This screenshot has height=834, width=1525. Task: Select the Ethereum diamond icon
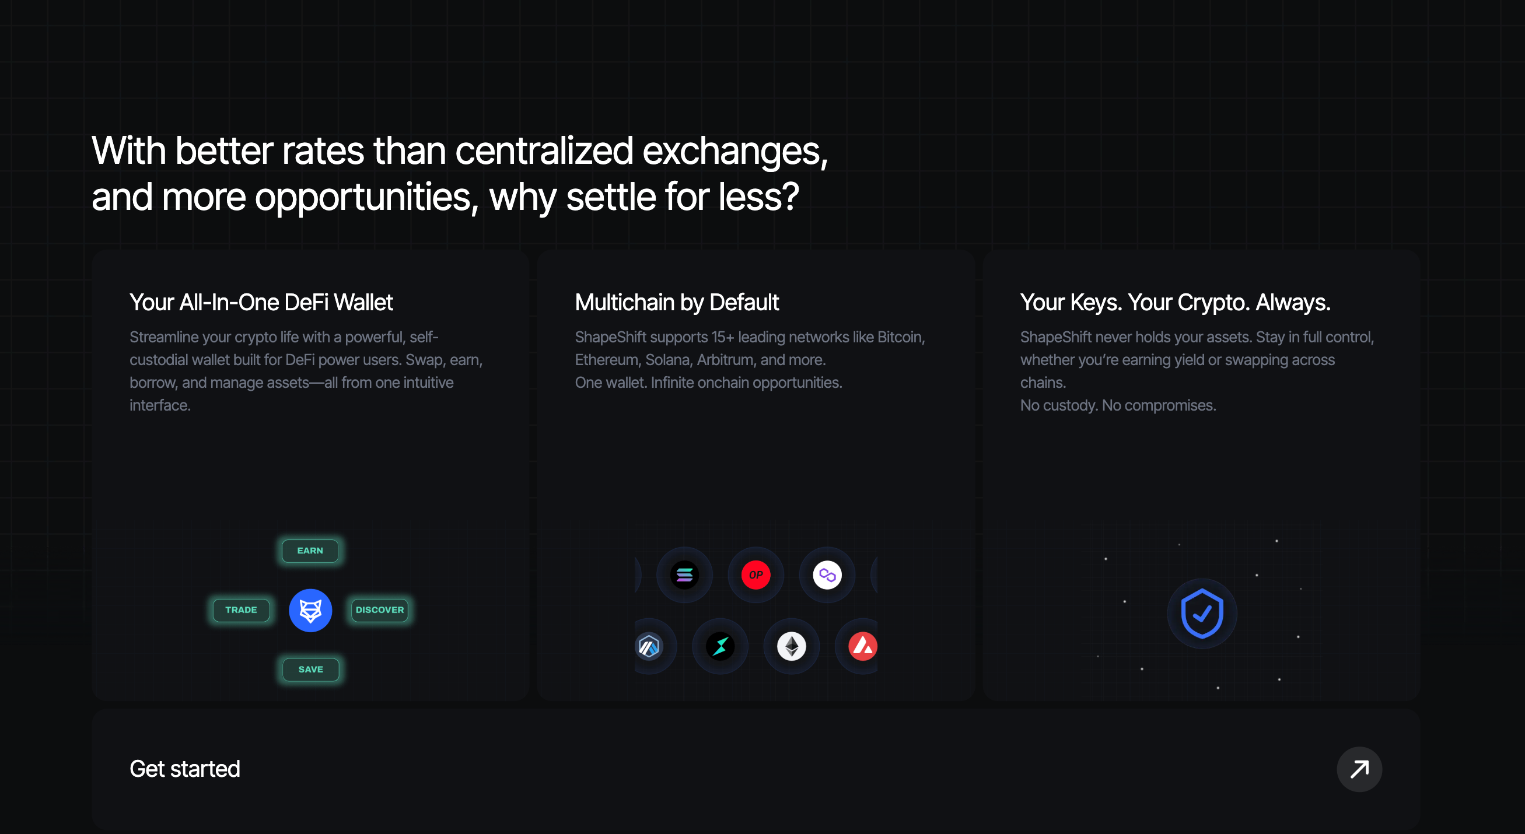[x=792, y=646]
